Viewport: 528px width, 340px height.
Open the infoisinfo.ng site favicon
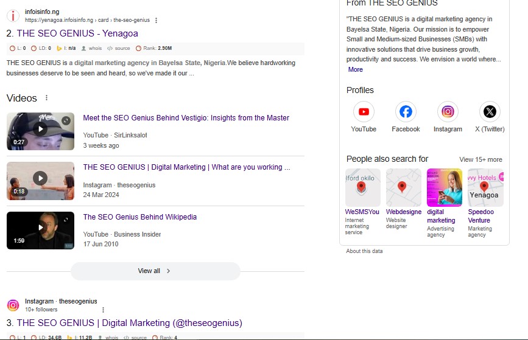pos(13,16)
